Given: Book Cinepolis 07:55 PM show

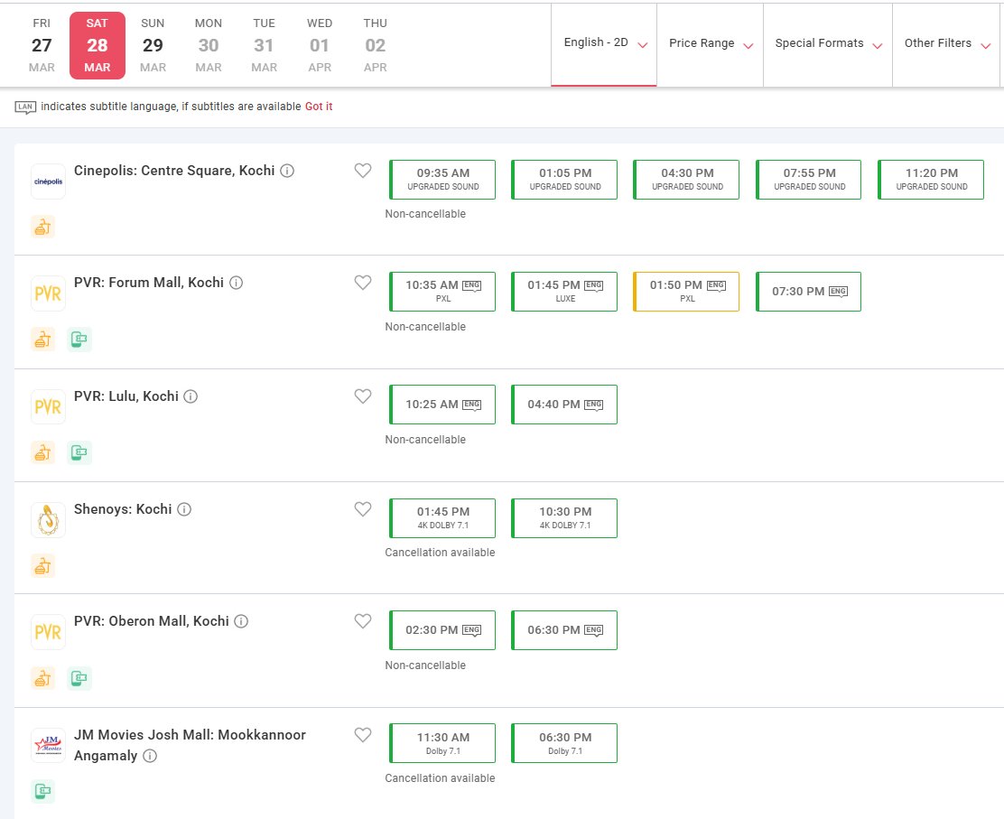Looking at the screenshot, I should point(809,180).
